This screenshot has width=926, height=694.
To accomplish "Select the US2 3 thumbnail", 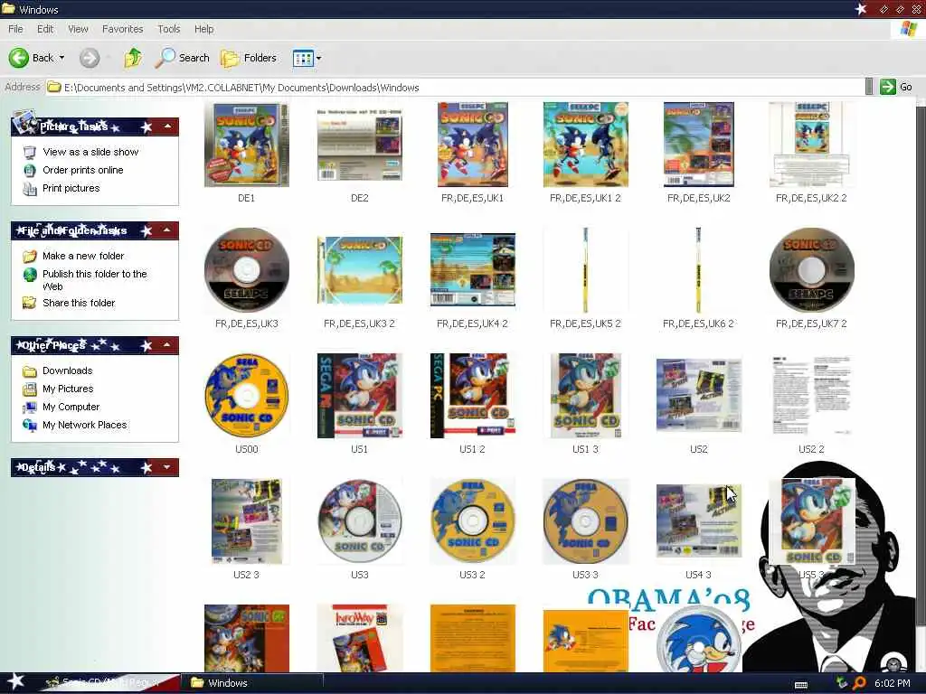I will tap(246, 521).
